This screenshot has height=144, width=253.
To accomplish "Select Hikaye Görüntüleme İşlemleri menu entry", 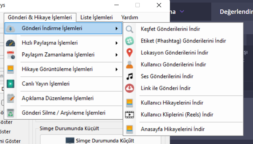I will (x=64, y=69).
